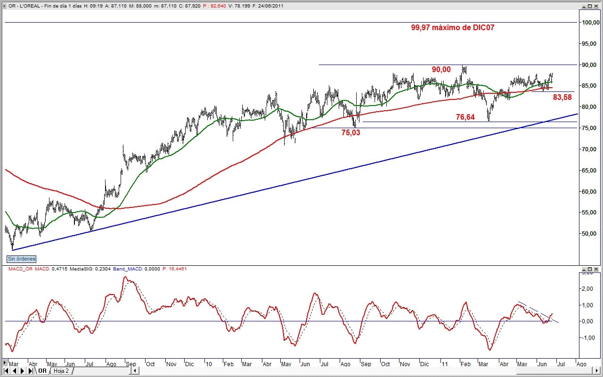Click the -1,00 MACD axis label

(588, 337)
